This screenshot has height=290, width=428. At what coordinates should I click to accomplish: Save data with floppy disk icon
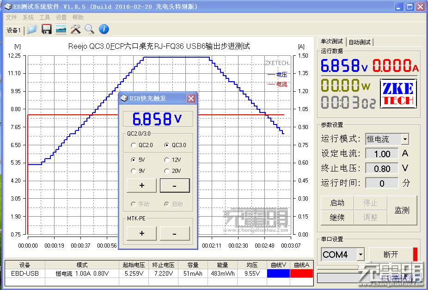(x=47, y=29)
